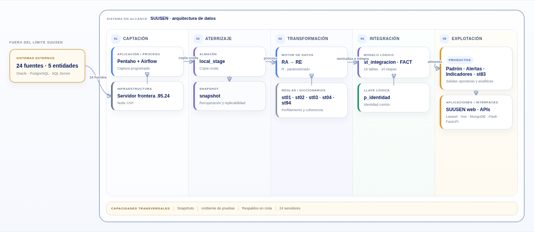Select the "SUUSEN · arquitectura de datos" diagram title
The width and height of the screenshot is (534, 232).
point(183,18)
